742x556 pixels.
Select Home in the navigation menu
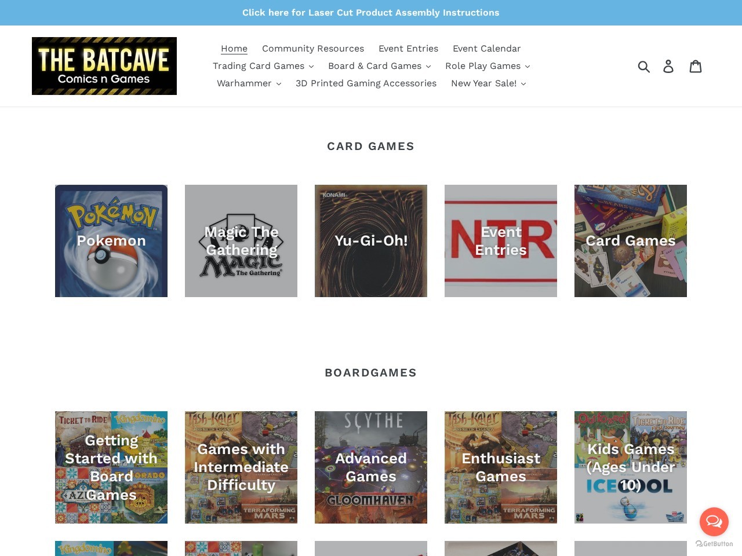click(234, 49)
